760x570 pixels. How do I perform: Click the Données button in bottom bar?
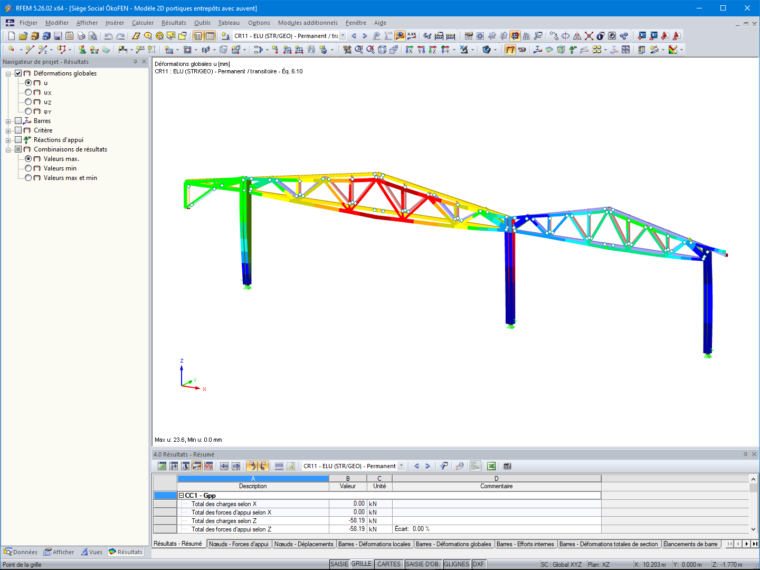(x=21, y=552)
